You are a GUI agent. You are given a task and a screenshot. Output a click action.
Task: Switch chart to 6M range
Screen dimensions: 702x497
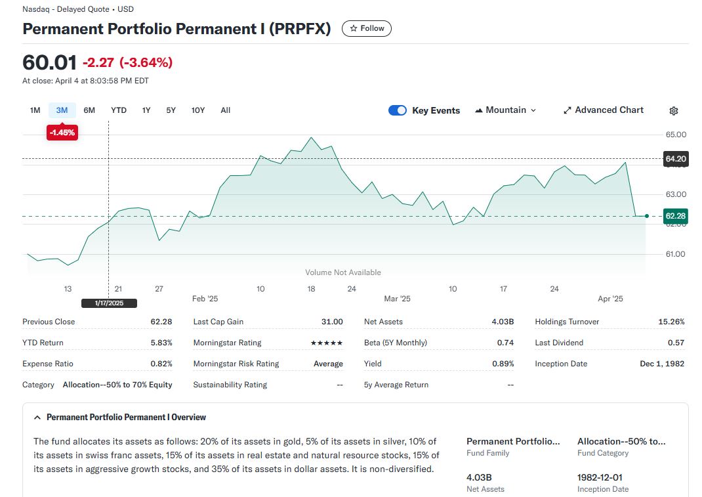coord(89,110)
